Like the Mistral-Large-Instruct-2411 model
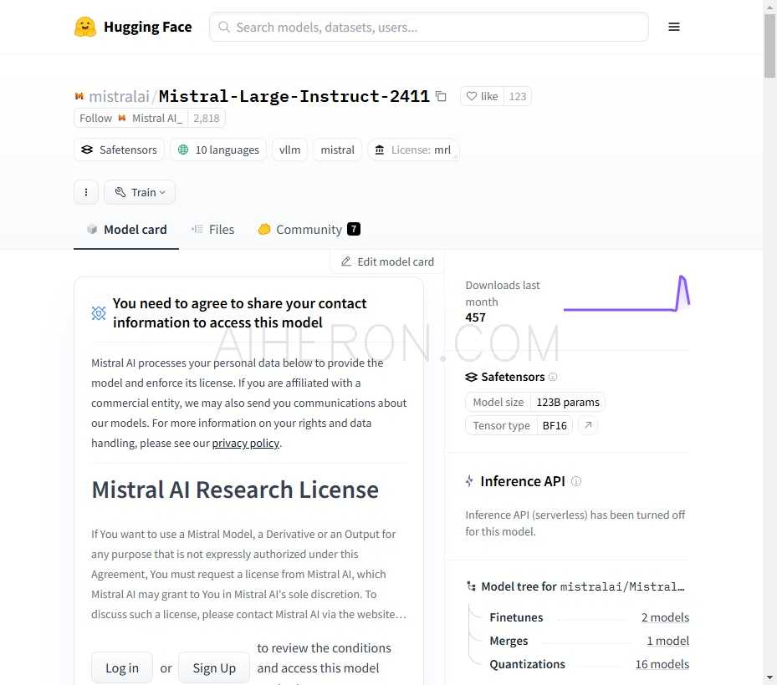 [482, 96]
